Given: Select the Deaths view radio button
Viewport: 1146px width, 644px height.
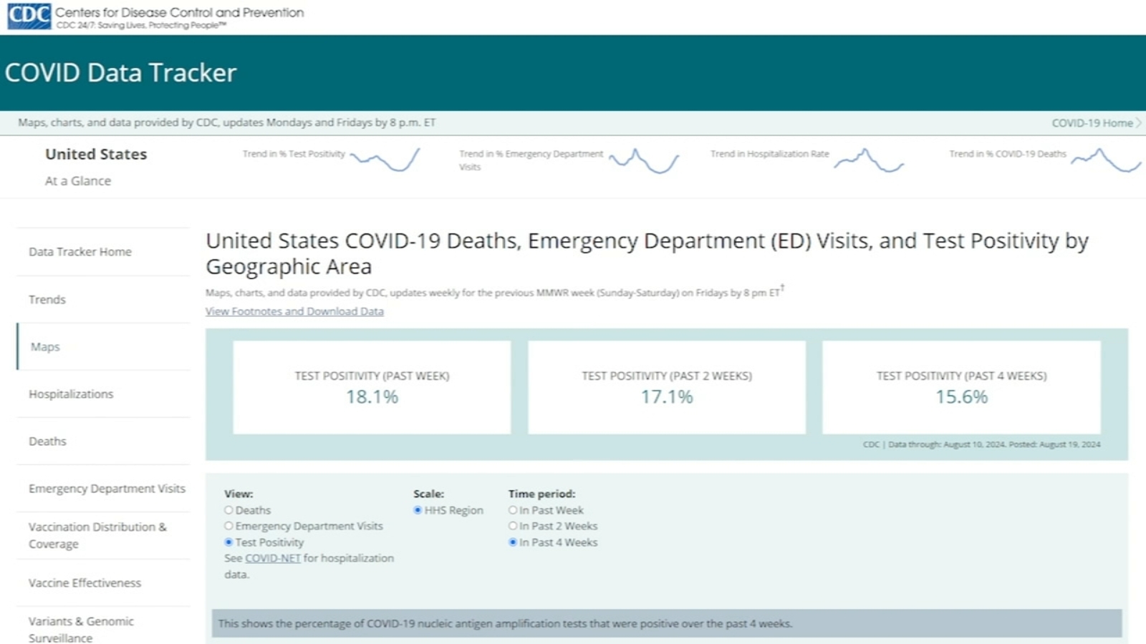Looking at the screenshot, I should tap(228, 510).
